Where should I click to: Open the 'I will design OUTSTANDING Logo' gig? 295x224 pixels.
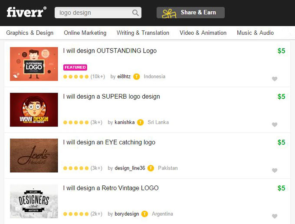pos(110,51)
